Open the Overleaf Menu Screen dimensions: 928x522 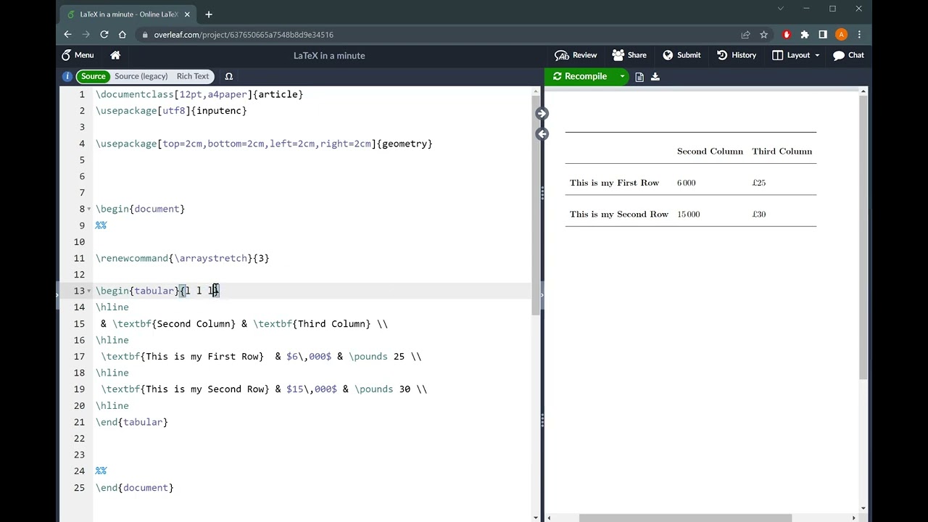[78, 55]
